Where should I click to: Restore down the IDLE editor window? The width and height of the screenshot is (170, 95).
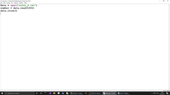click(164, 1)
